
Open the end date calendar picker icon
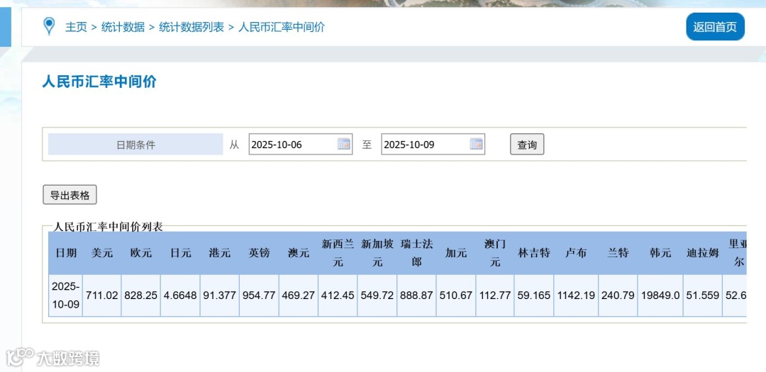477,144
